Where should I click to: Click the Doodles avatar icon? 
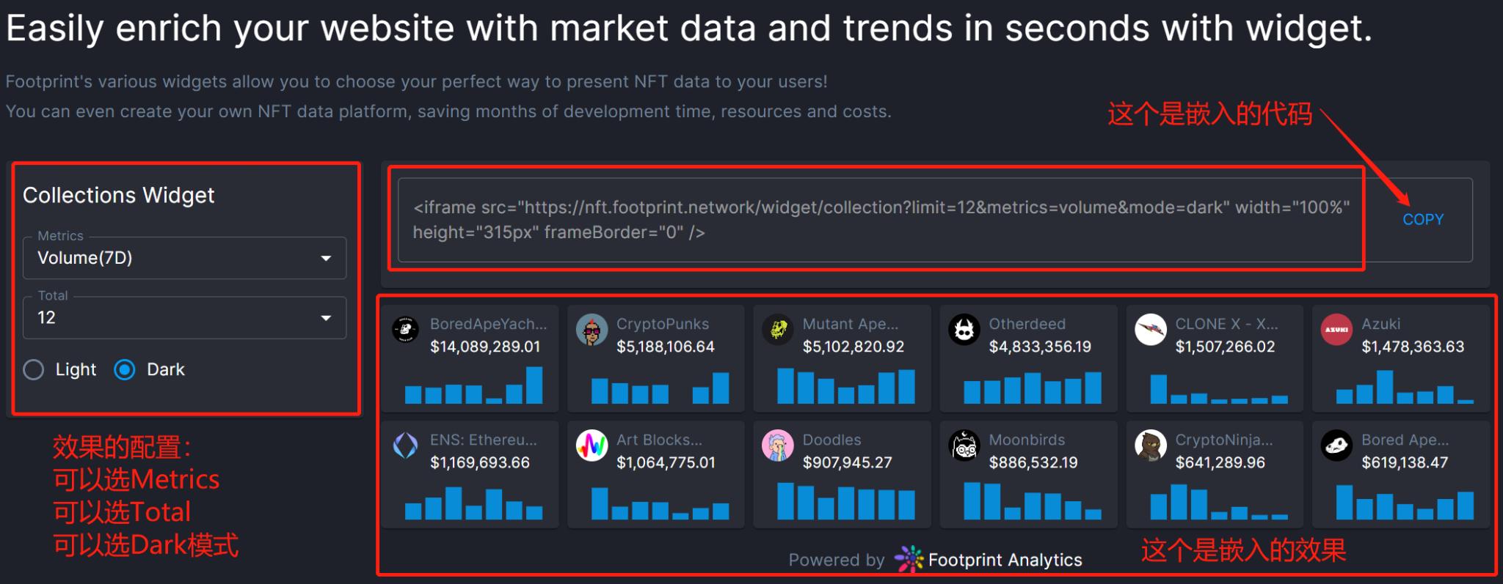(x=778, y=446)
